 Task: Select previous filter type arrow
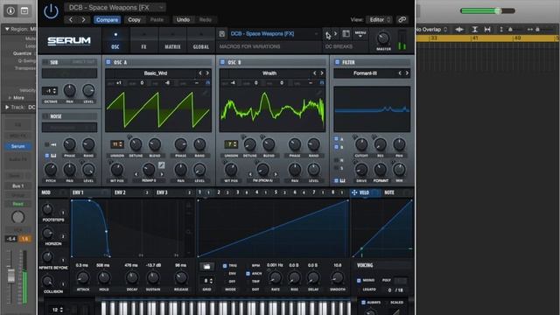(x=400, y=73)
